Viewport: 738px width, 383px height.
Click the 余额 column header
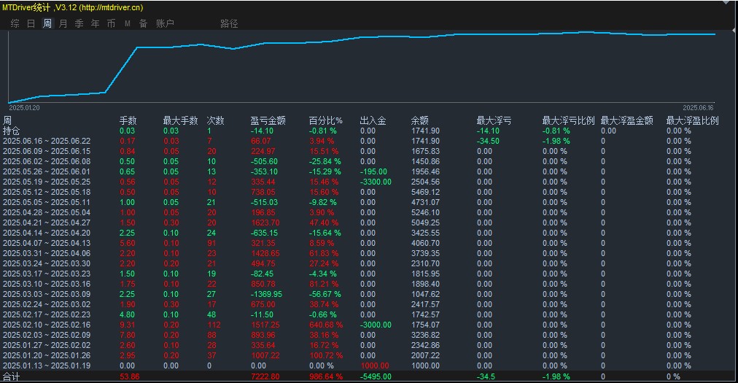420,120
